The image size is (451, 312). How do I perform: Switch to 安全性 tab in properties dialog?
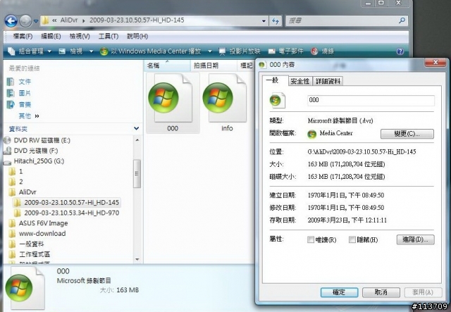(x=300, y=81)
